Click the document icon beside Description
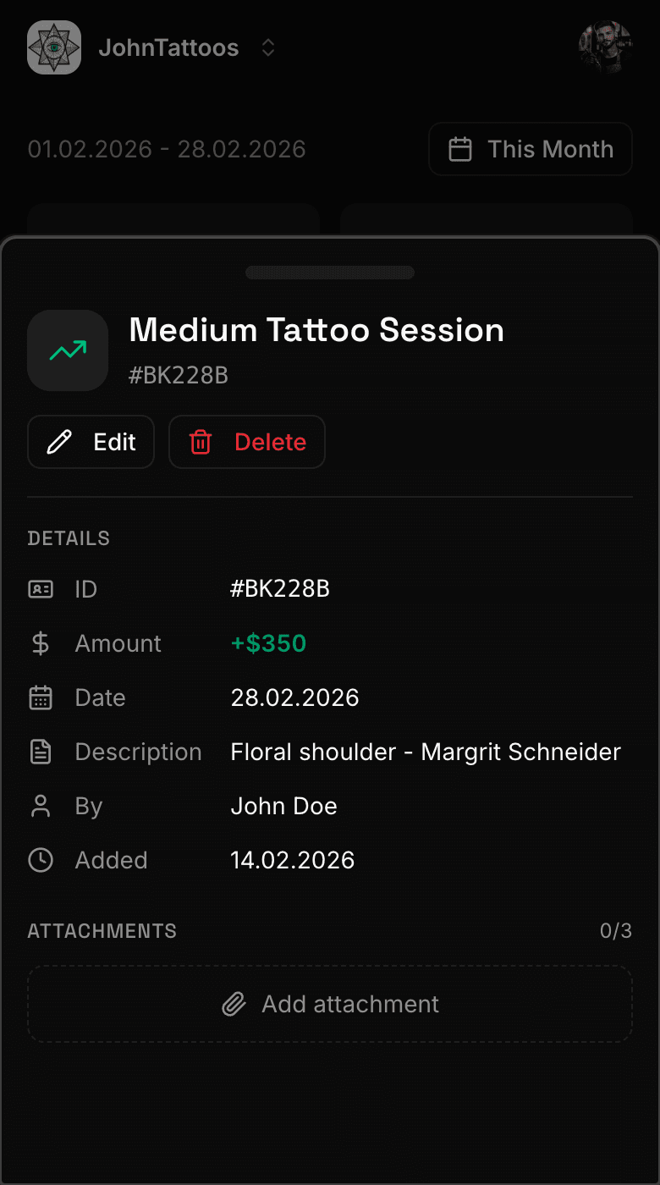660x1185 pixels. 41,752
